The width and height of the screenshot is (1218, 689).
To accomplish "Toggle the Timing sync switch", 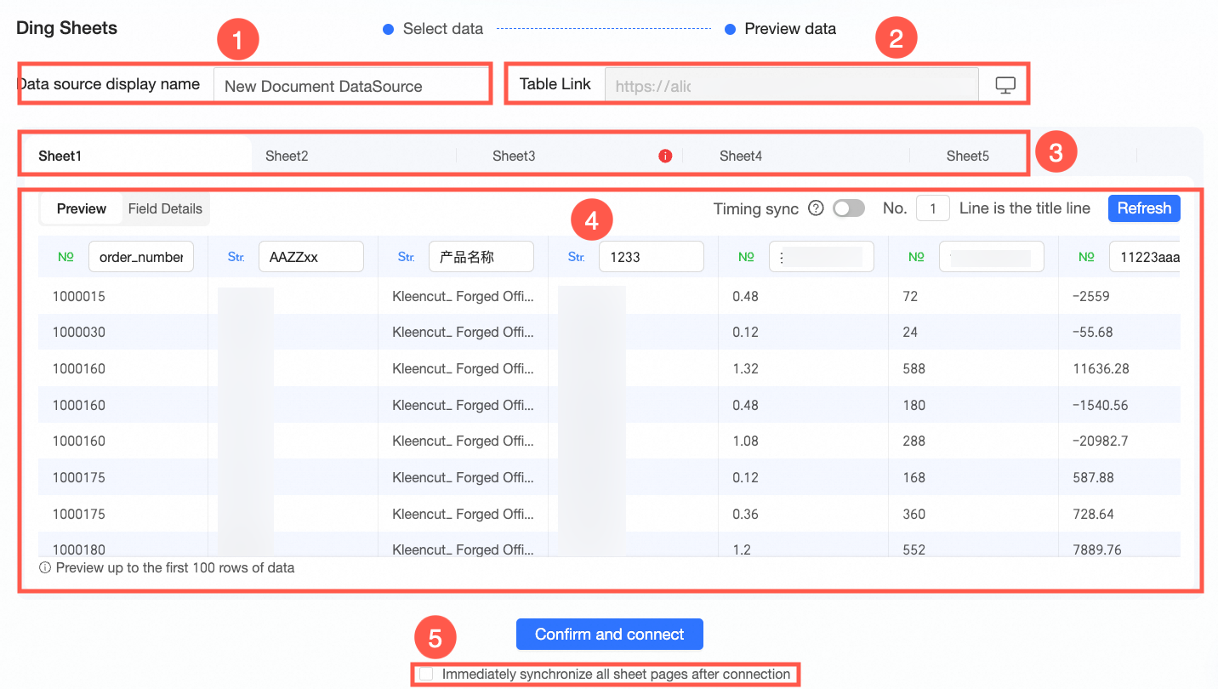I will 849,208.
